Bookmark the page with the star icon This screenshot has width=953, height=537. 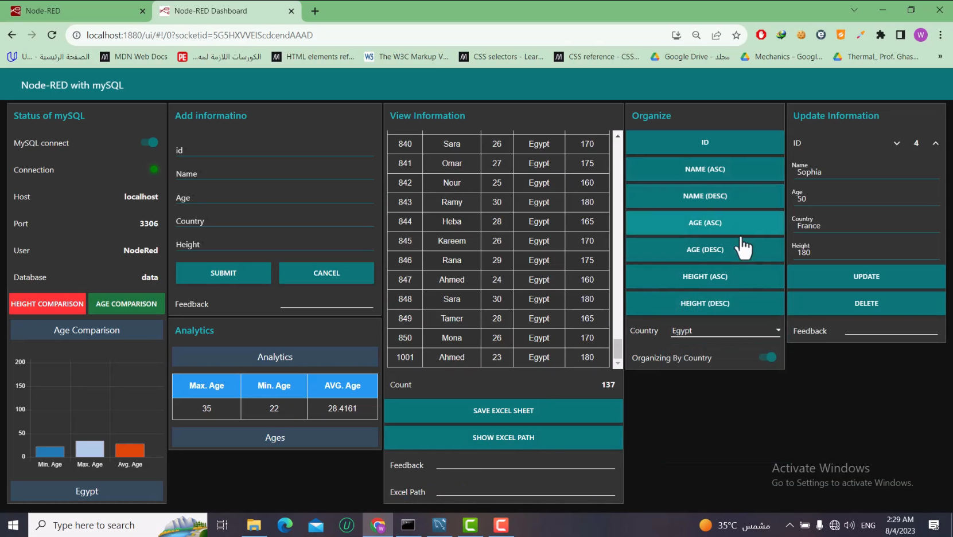click(736, 35)
